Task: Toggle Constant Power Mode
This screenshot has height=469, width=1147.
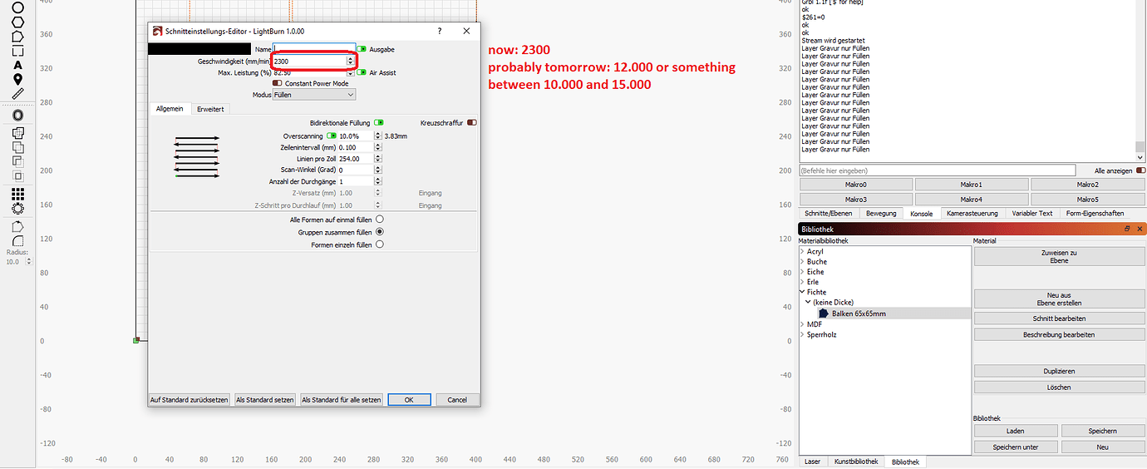Action: pyautogui.click(x=278, y=83)
